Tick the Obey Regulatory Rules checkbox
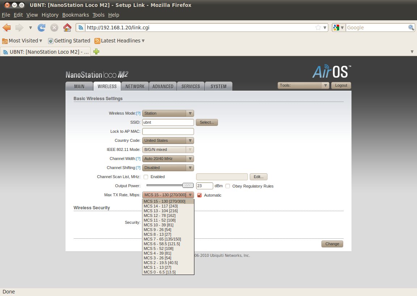417x296 pixels. click(x=228, y=186)
